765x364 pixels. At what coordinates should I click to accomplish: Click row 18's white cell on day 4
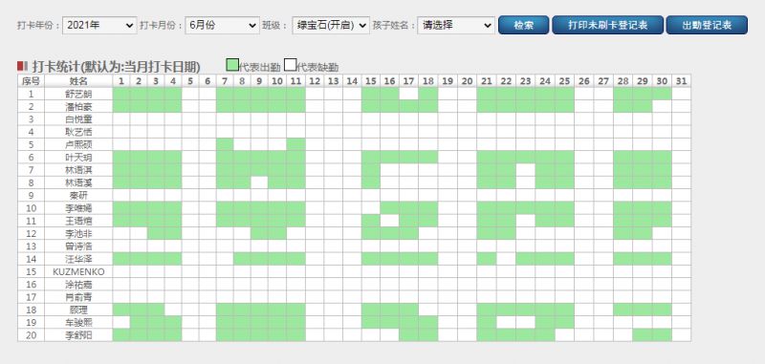point(173,310)
